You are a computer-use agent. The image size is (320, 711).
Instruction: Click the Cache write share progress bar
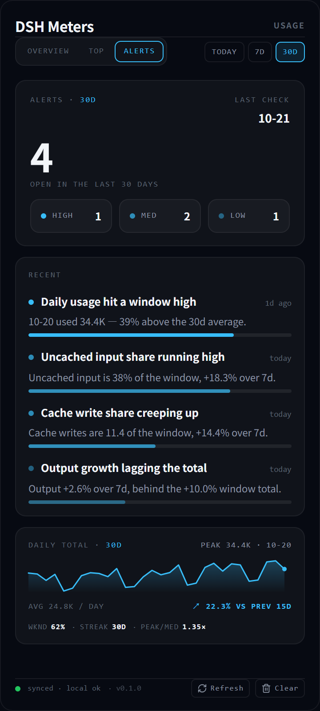pos(160,446)
